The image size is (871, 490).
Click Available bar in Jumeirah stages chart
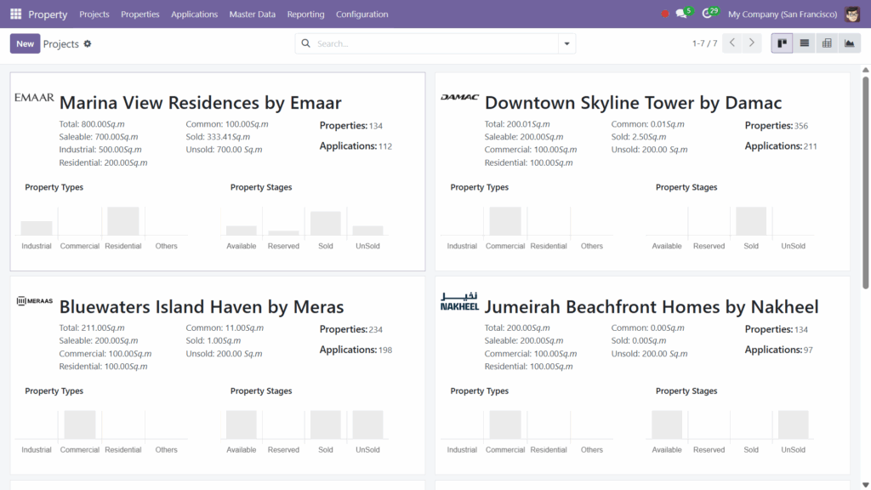pos(667,425)
